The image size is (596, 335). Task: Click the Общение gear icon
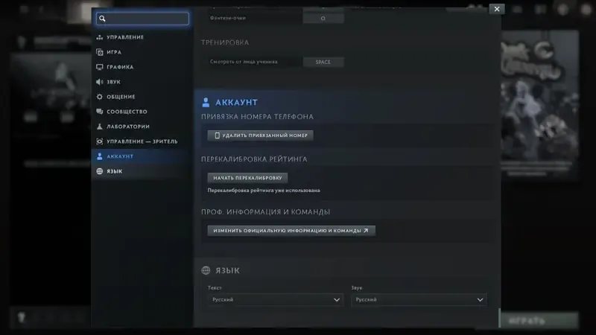[x=100, y=97]
